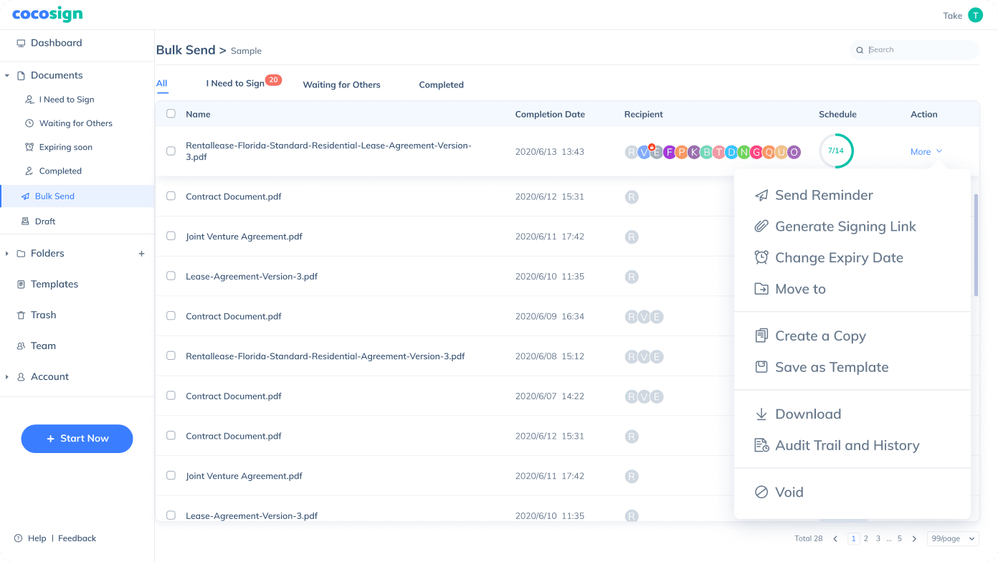Select the checkbox for Rentallease-Florida-Standard-Residential-Lease-Agreement-Version-3.pdf
Screen dimensions: 998x562
point(171,151)
